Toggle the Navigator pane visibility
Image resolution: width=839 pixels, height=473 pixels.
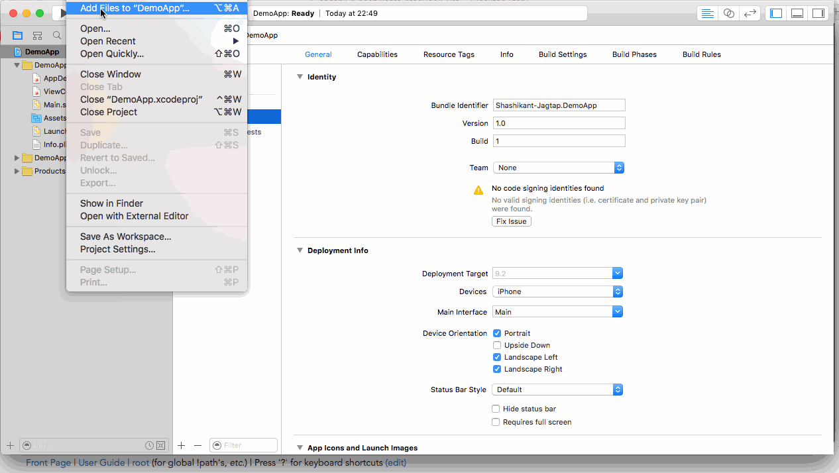pyautogui.click(x=776, y=13)
